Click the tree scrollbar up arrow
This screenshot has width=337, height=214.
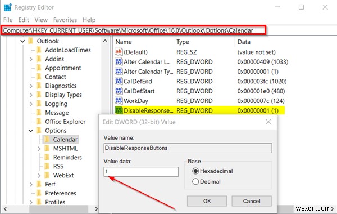[x=105, y=41]
